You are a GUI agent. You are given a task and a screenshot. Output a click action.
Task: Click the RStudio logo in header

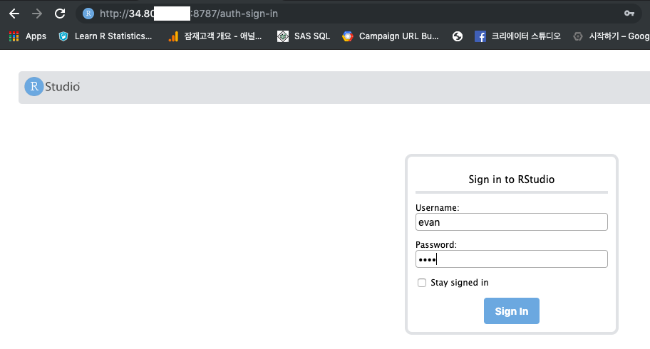pos(52,87)
